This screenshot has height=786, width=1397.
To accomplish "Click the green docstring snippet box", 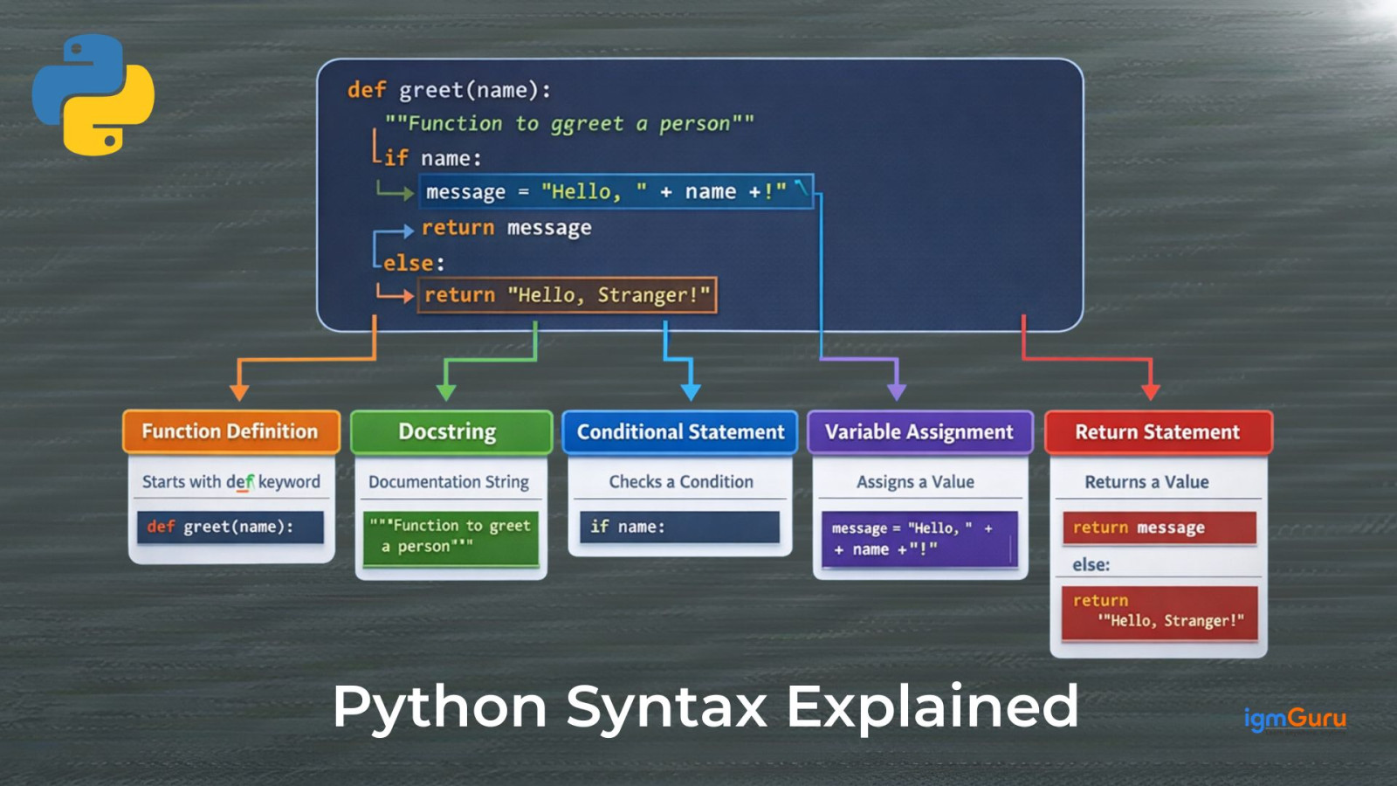I will (x=451, y=537).
